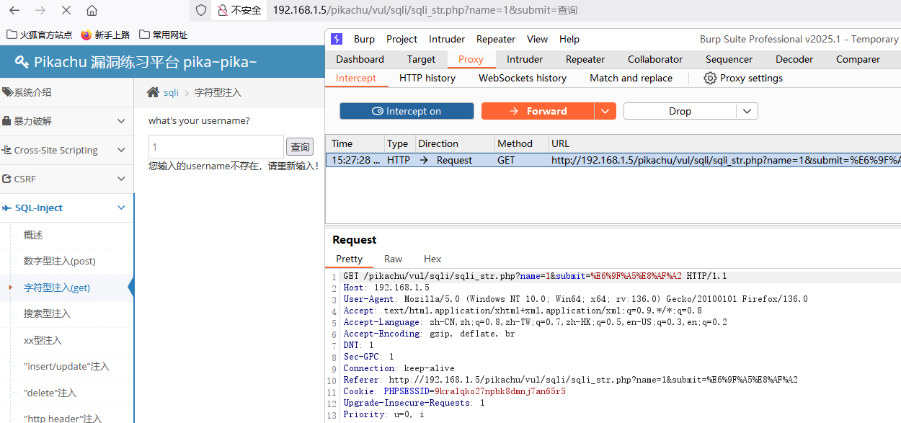Switch to the Sequencer tab
This screenshot has height=423, width=901.
[729, 59]
